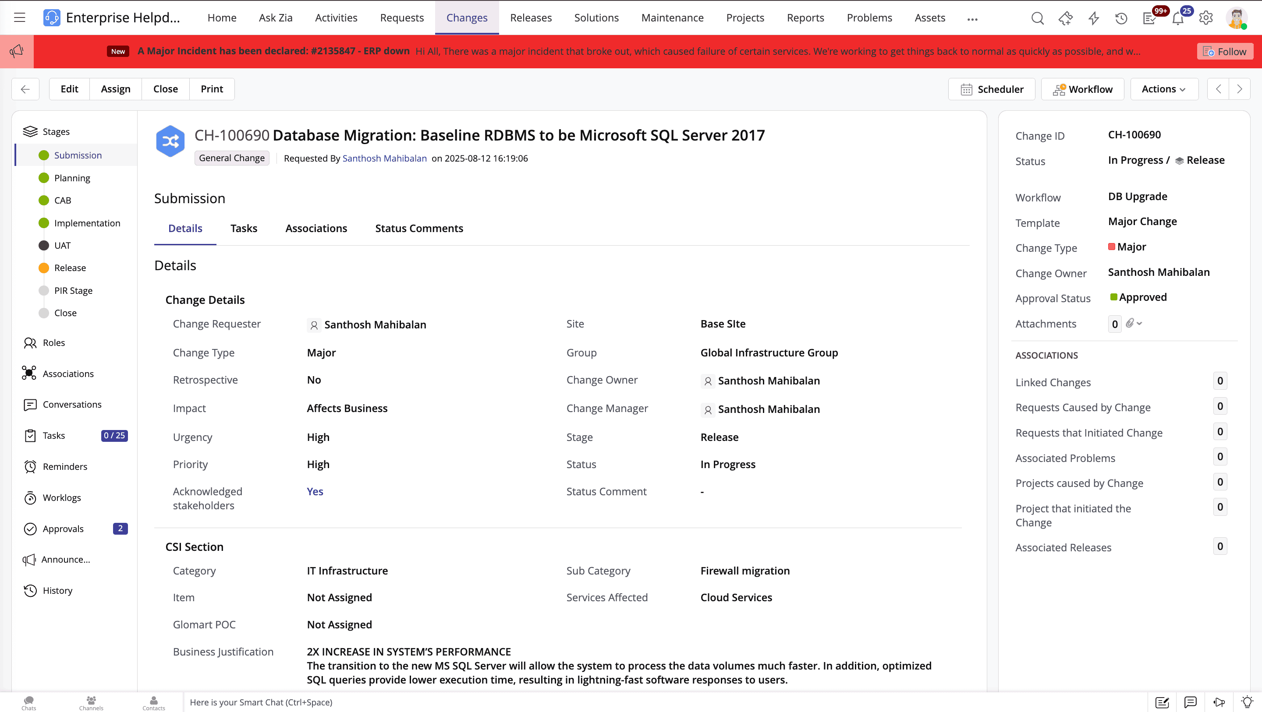The image size is (1262, 712).
Task: Open Contacts in the bottom bar
Action: [154, 703]
